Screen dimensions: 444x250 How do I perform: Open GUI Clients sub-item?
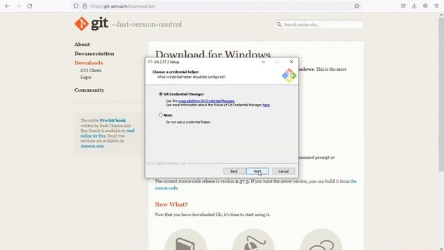91,70
